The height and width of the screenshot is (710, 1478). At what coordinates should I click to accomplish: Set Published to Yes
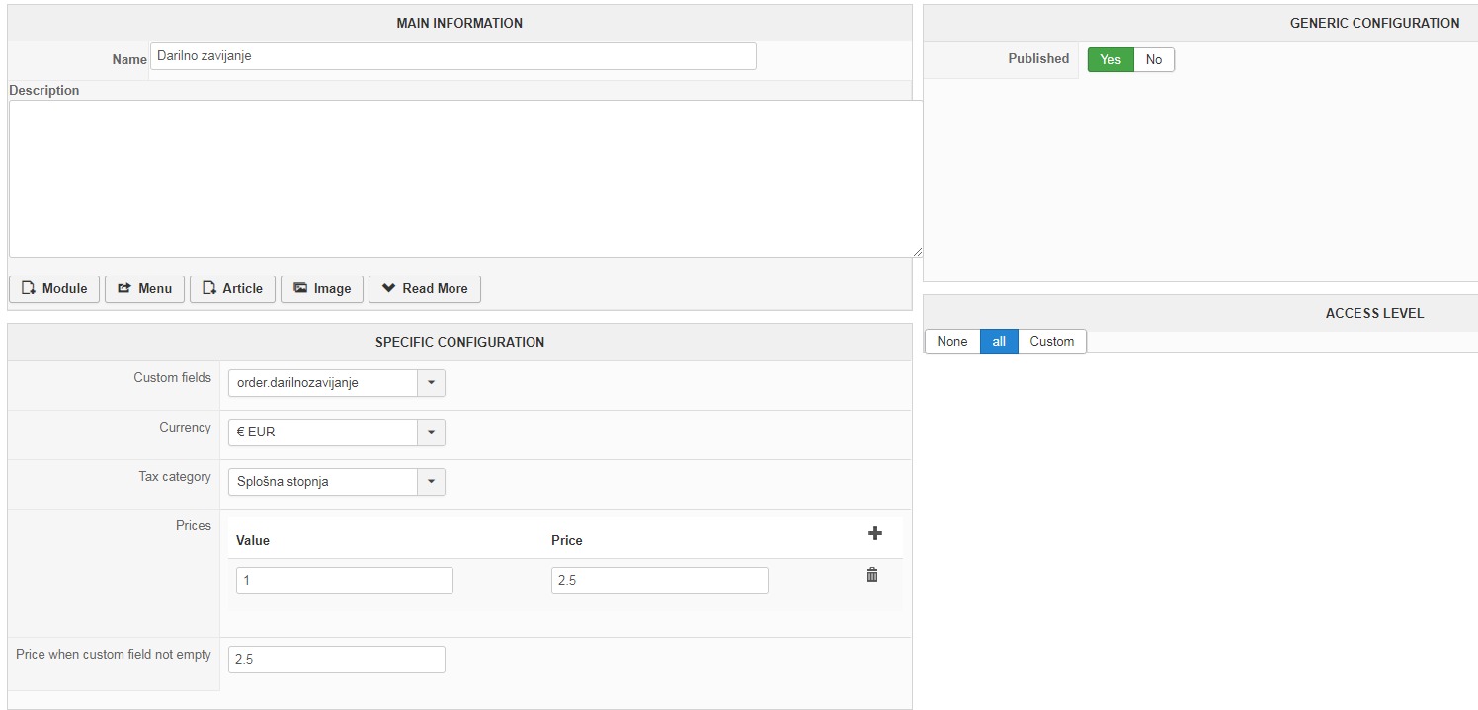(x=1110, y=60)
